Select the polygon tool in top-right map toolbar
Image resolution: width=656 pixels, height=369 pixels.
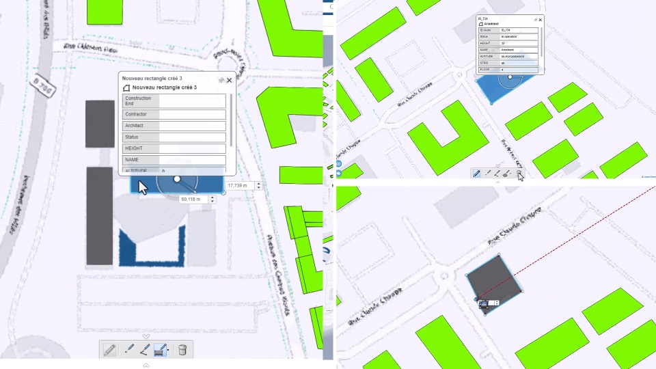pos(506,173)
